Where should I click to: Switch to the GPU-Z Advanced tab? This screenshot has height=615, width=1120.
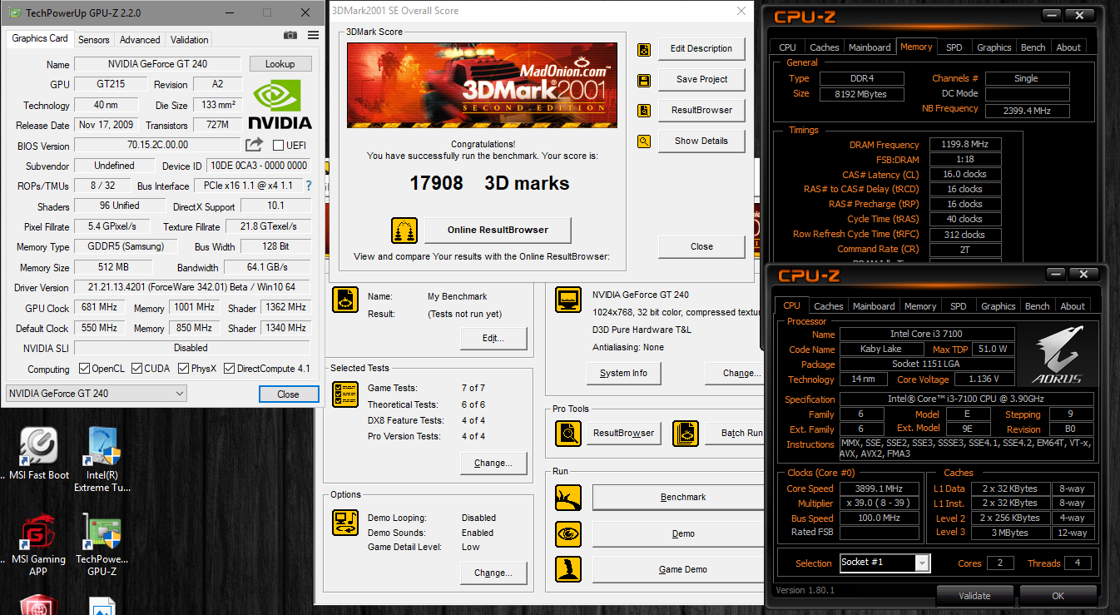tap(140, 40)
